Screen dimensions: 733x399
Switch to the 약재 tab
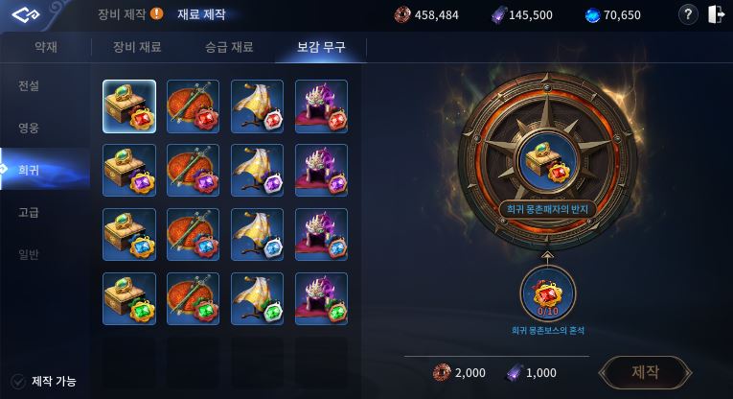tap(46, 47)
